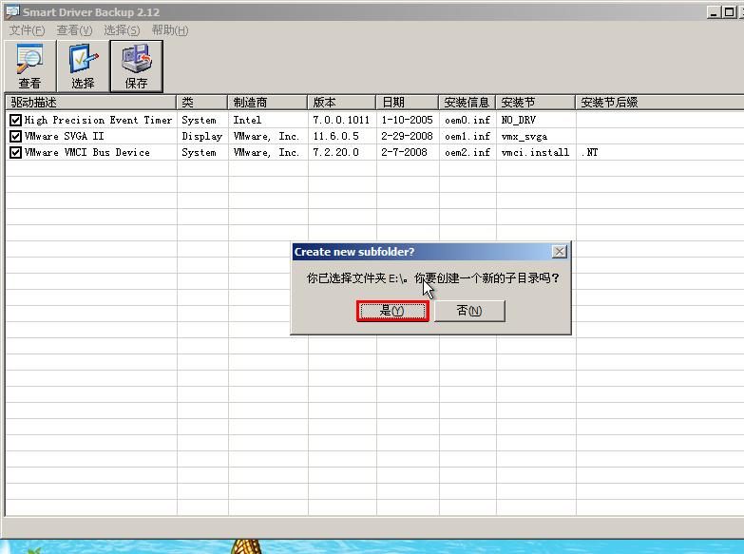The height and width of the screenshot is (554, 744).
Task: Uncheck High Precision Event Timer checkbox
Action: pos(15,121)
